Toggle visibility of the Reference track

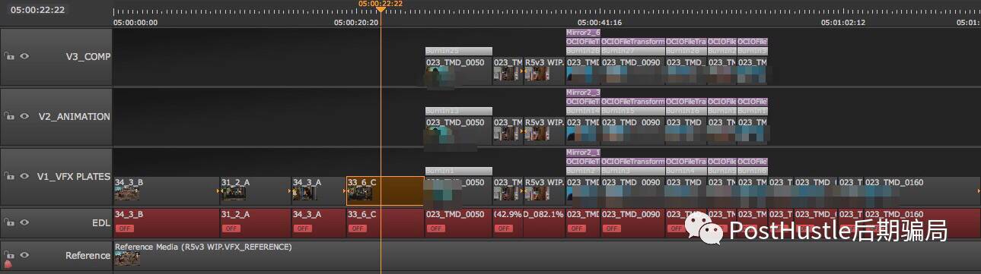pos(24,256)
